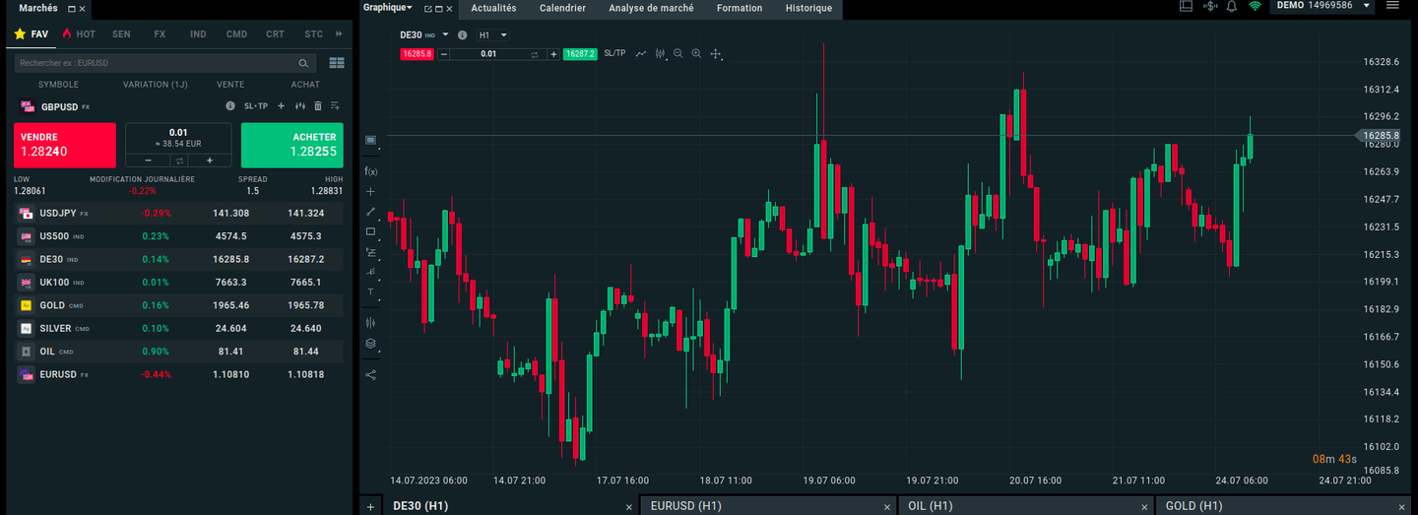1418x515 pixels.
Task: Open the DEMO 14969586 account dropdown
Action: (x=1323, y=6)
